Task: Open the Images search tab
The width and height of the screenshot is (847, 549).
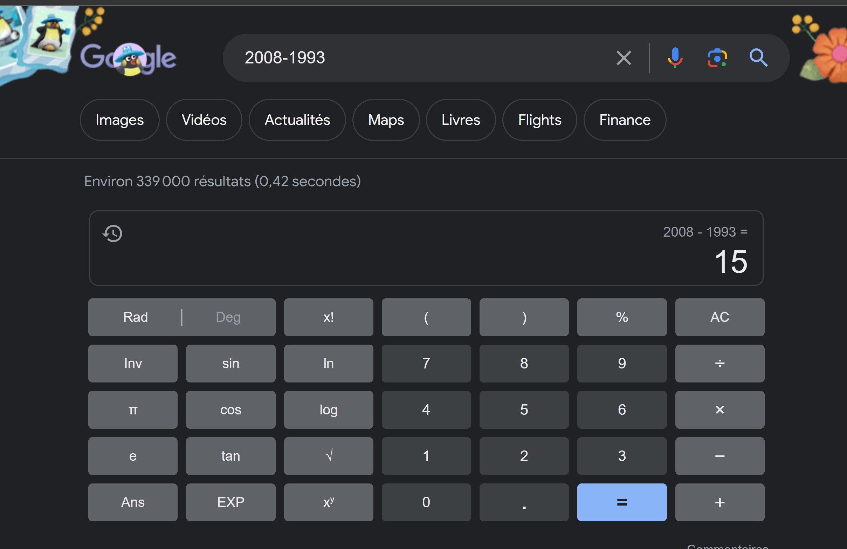Action: pyautogui.click(x=119, y=120)
